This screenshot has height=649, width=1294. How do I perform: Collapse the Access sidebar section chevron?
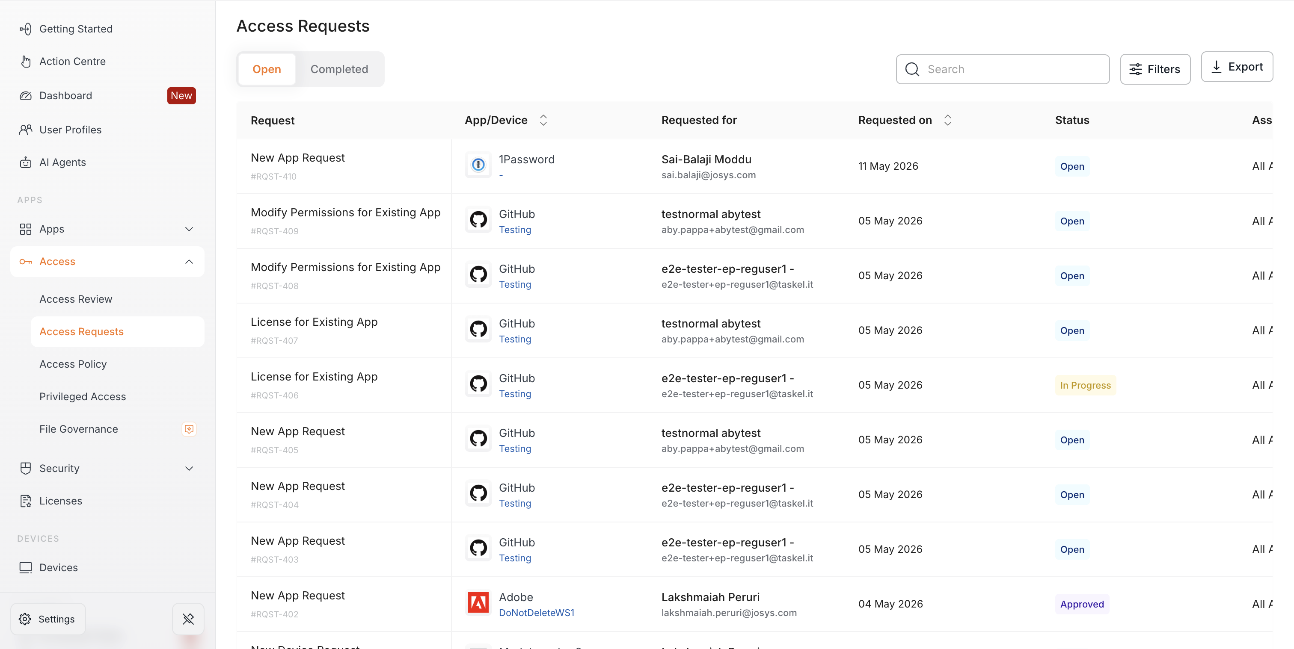(x=189, y=262)
